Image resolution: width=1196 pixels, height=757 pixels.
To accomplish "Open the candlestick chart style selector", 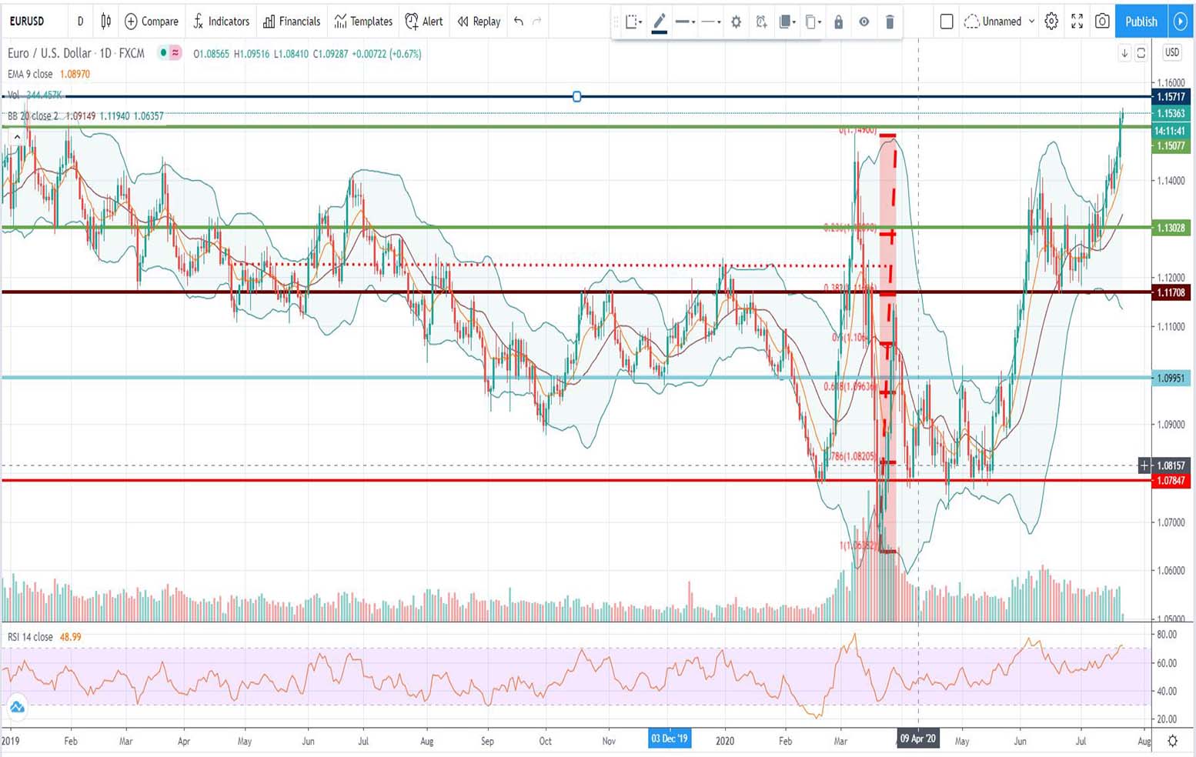I will [105, 22].
